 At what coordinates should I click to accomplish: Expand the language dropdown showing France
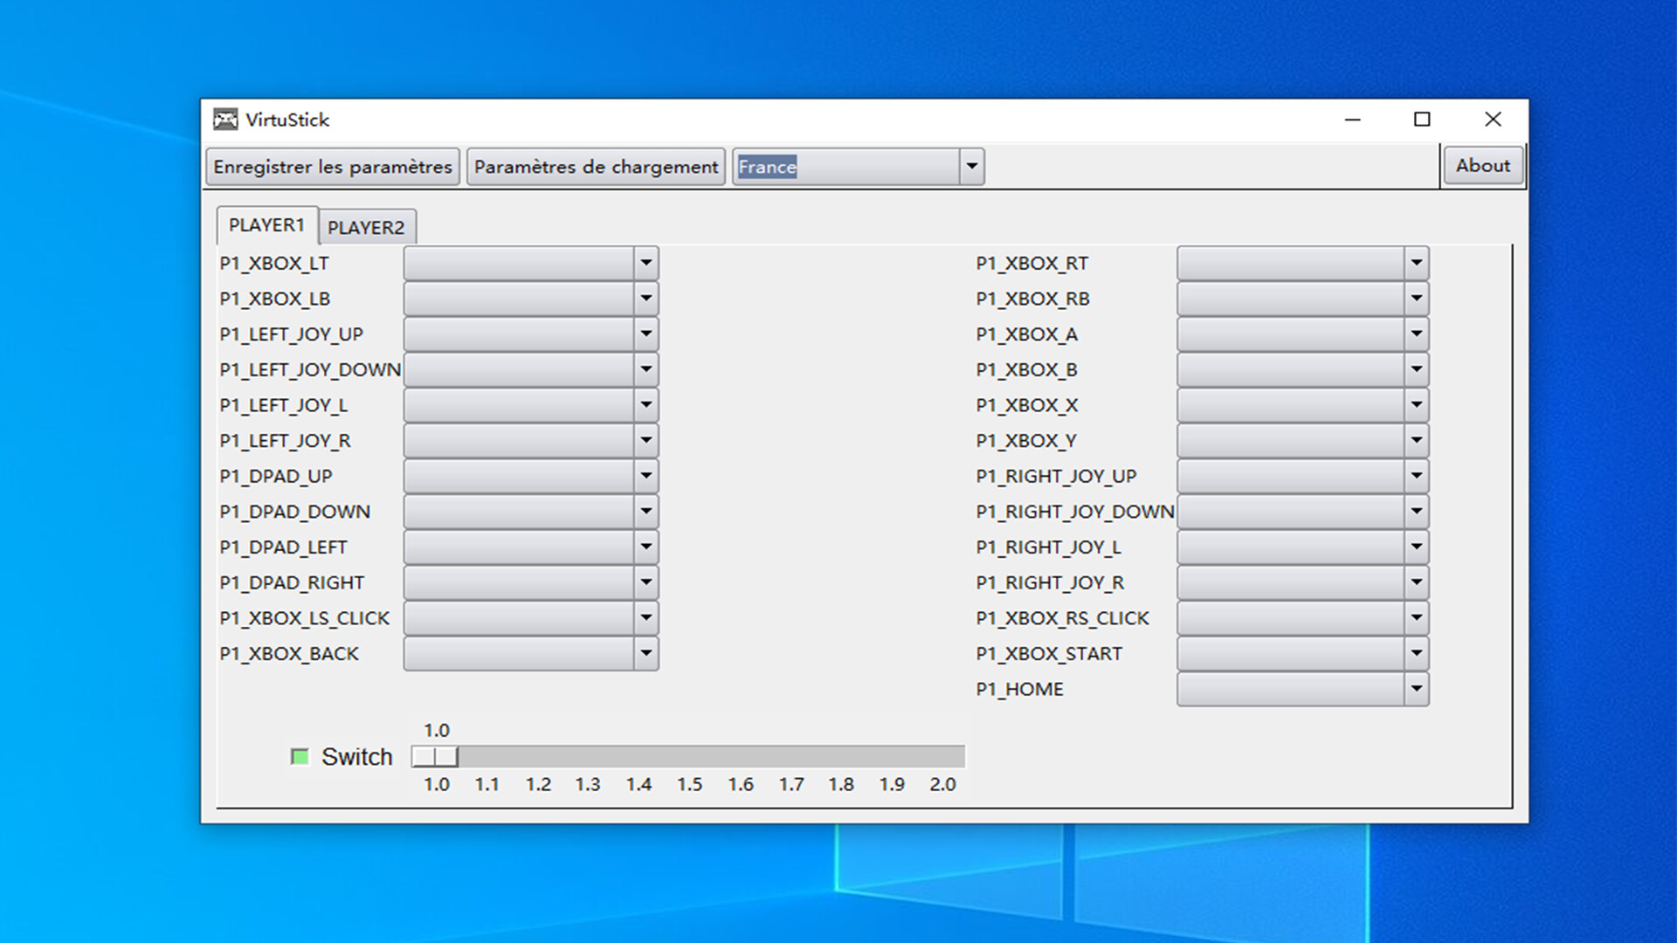(970, 166)
